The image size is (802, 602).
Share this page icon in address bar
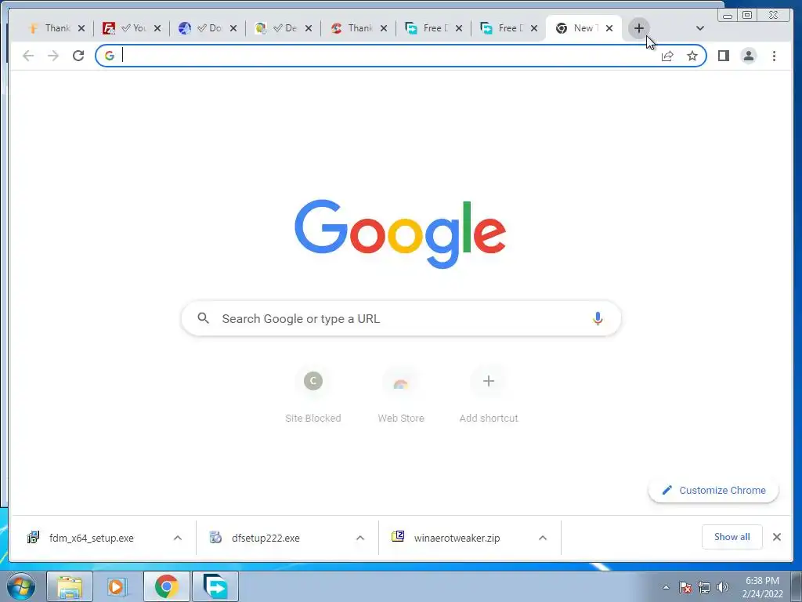(x=667, y=56)
